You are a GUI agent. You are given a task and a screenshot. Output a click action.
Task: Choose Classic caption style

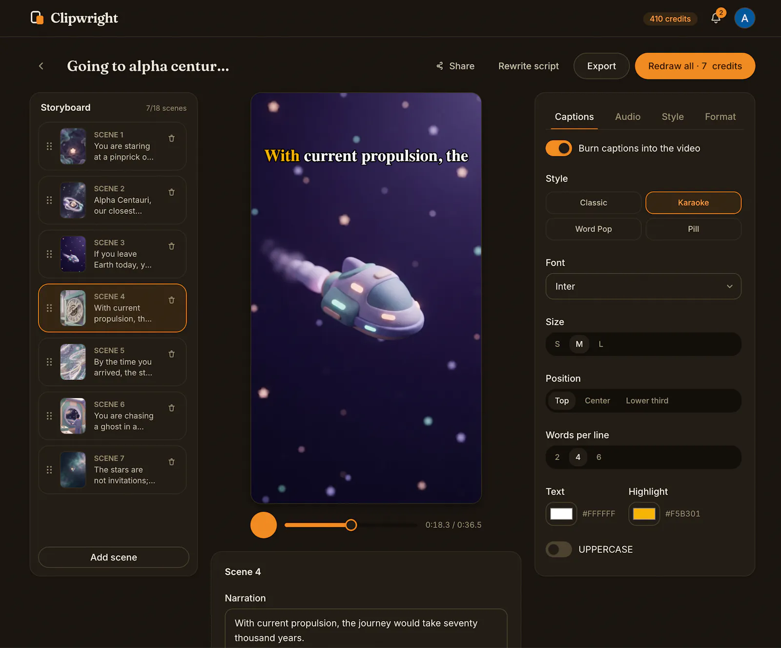(x=593, y=203)
